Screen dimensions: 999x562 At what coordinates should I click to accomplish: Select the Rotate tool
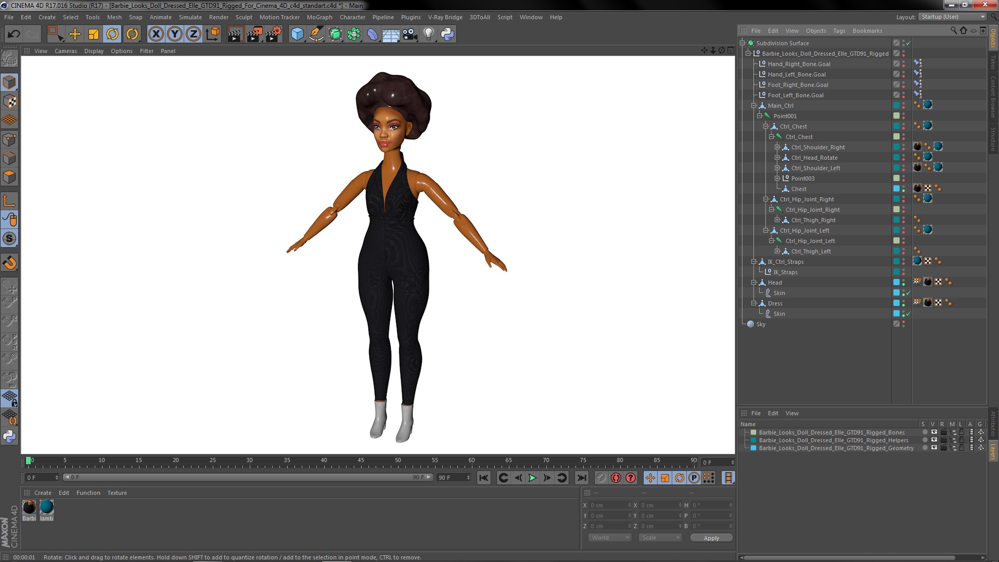(x=112, y=34)
